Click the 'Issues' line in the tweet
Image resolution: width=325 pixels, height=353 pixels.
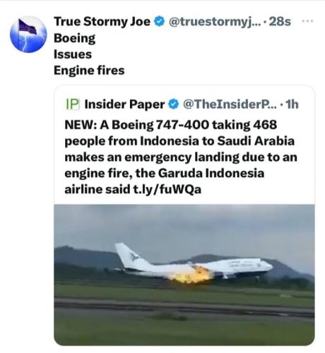click(73, 54)
